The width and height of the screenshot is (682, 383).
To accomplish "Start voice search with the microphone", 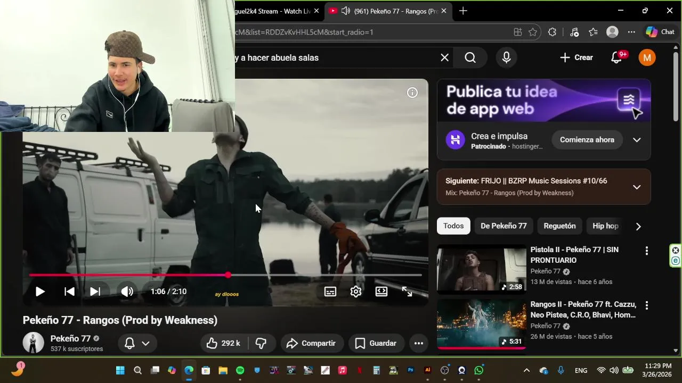I will pyautogui.click(x=506, y=57).
